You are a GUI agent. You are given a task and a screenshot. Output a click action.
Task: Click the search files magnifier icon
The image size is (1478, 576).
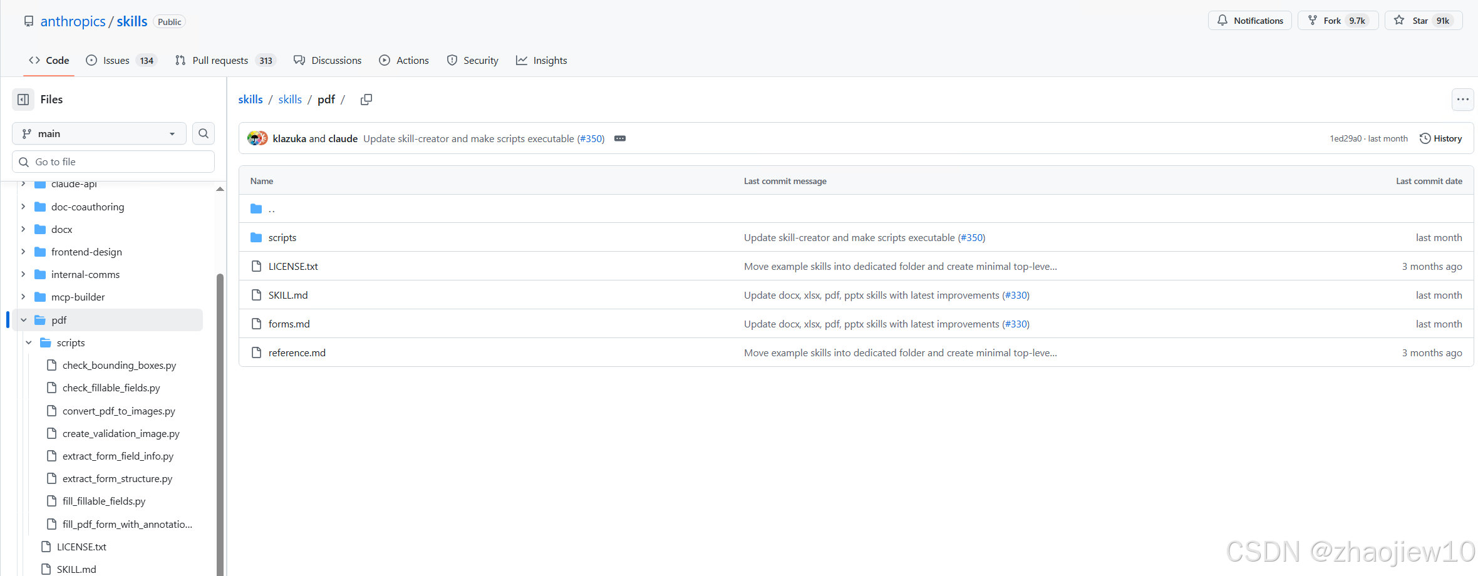pos(204,133)
